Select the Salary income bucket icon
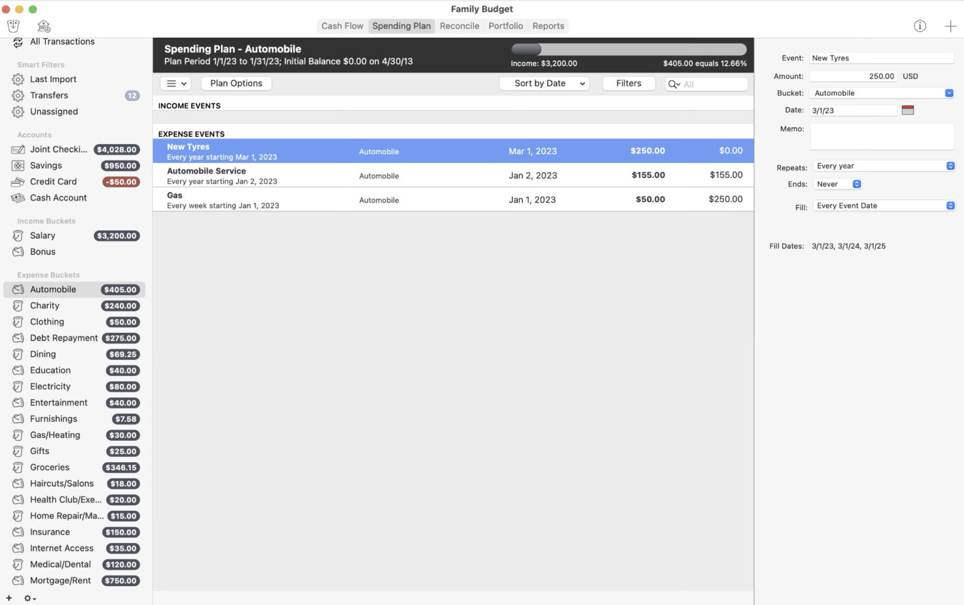 (x=18, y=235)
